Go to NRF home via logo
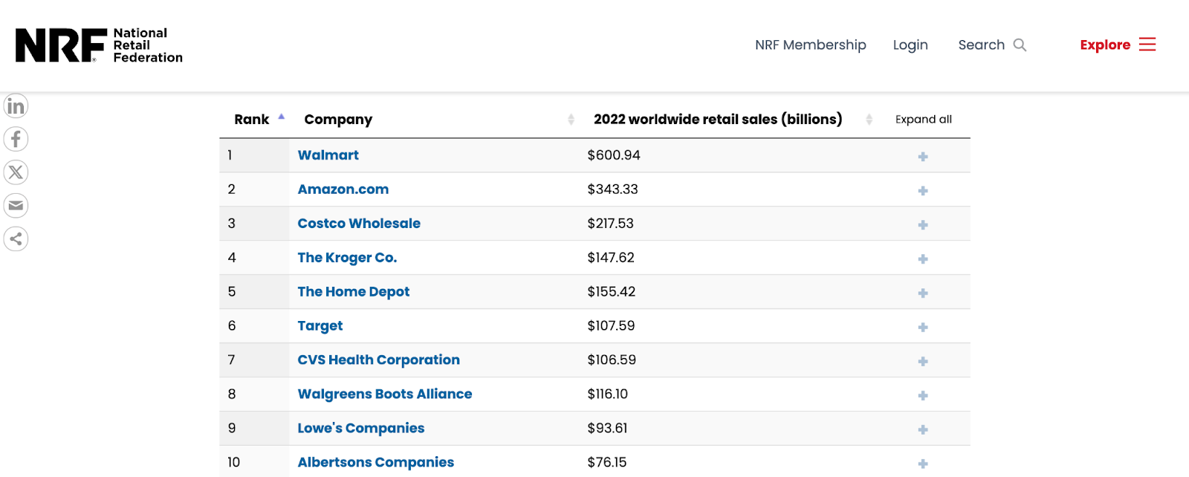 click(99, 45)
